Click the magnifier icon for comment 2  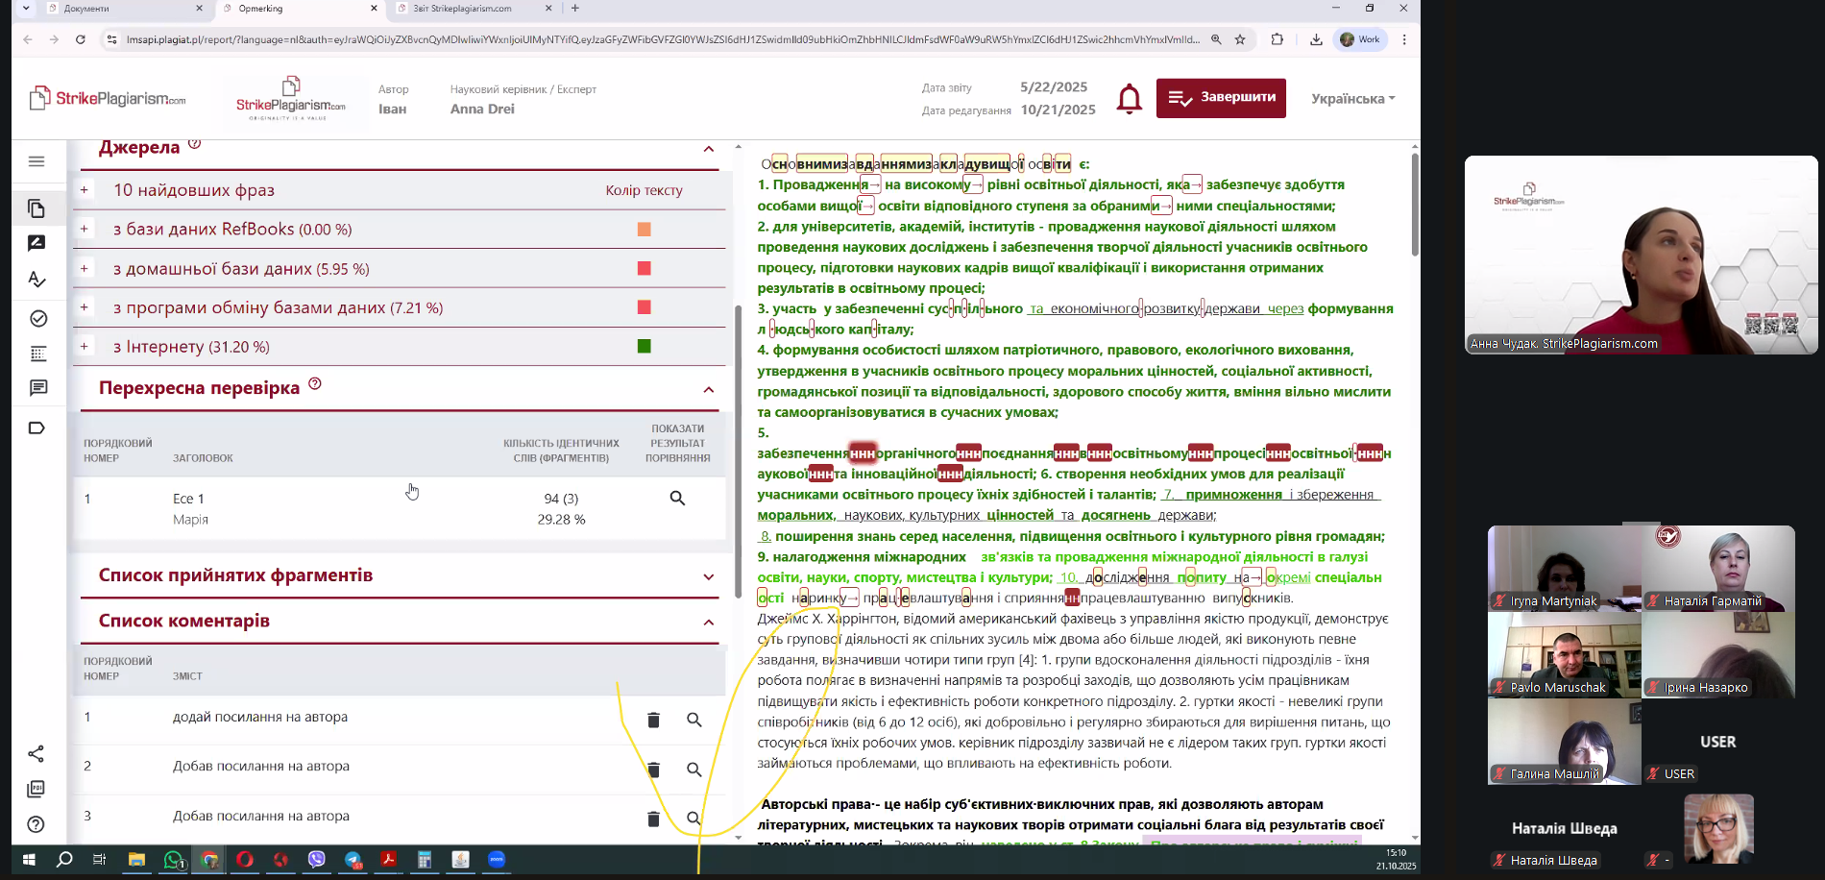(694, 770)
